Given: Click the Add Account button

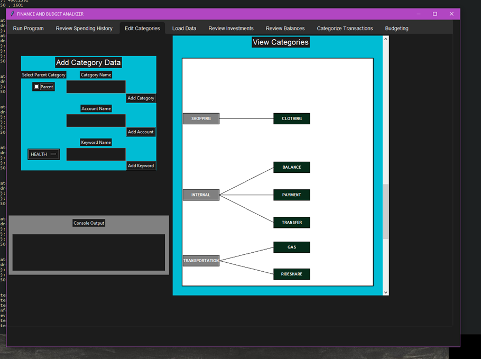Looking at the screenshot, I should coord(141,132).
